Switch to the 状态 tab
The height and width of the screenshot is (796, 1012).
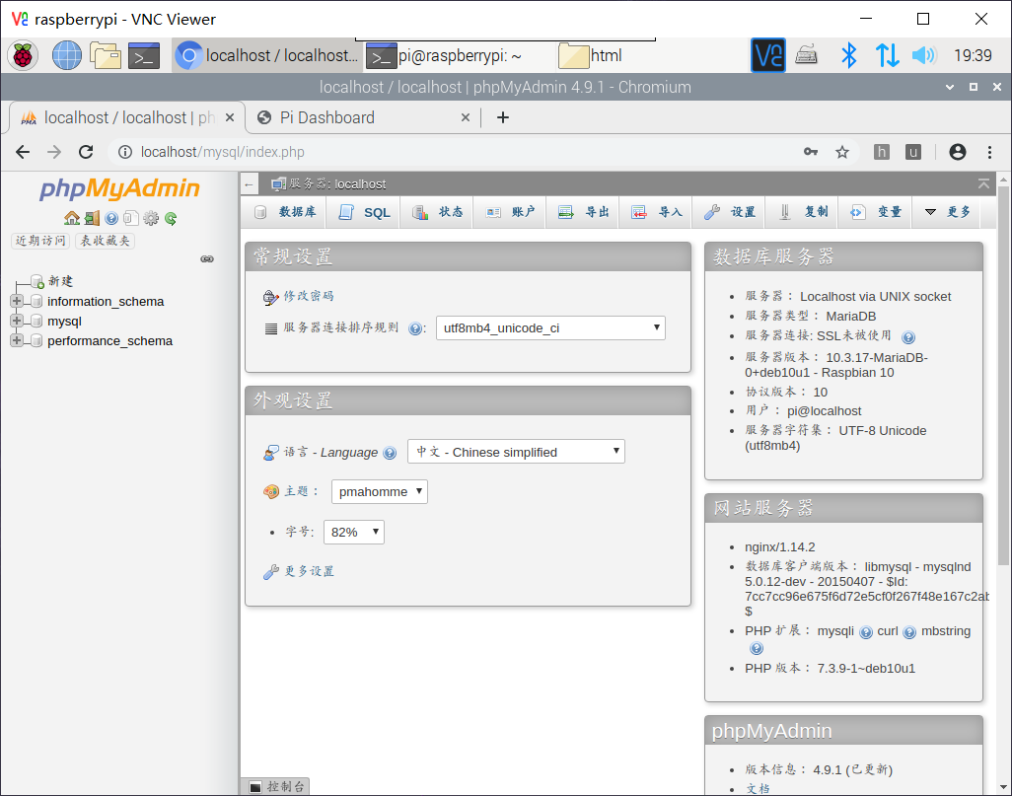pos(437,212)
